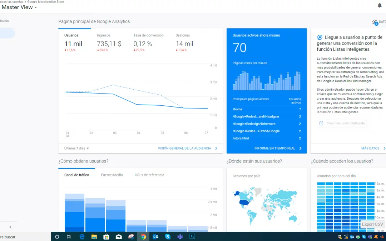Open the Últimos 7 días date dropdown
This screenshot has width=386, height=241.
(76, 148)
